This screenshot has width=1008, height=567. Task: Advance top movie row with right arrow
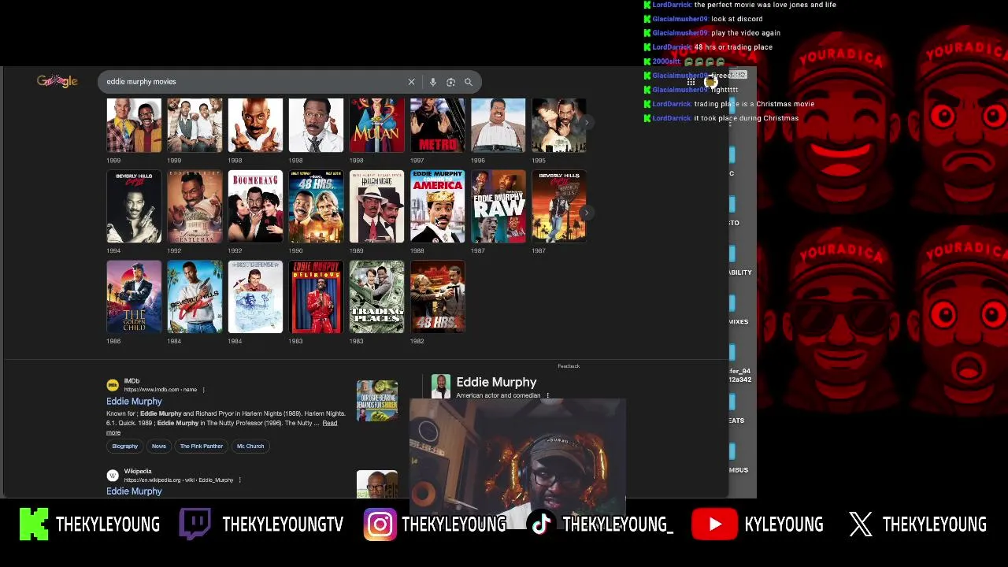click(x=587, y=122)
